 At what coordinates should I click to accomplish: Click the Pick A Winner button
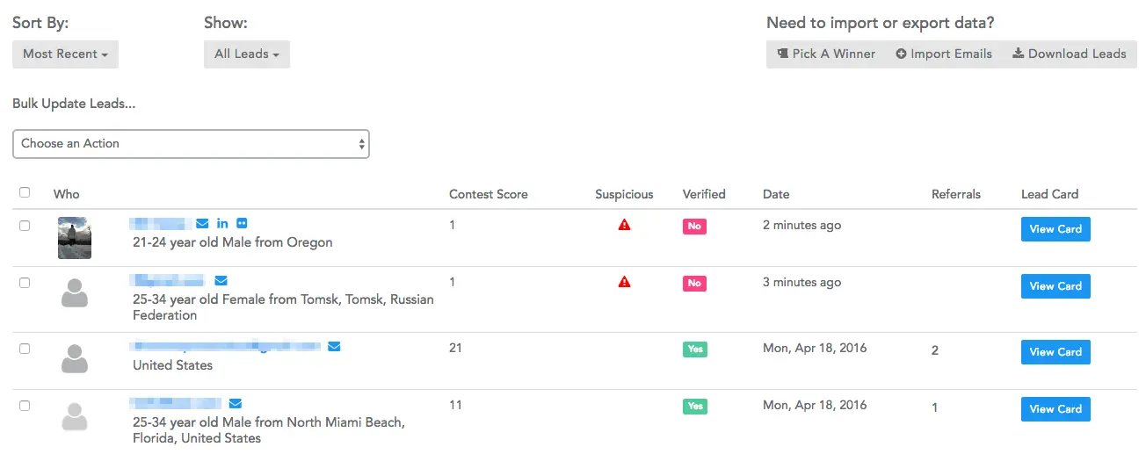826,54
